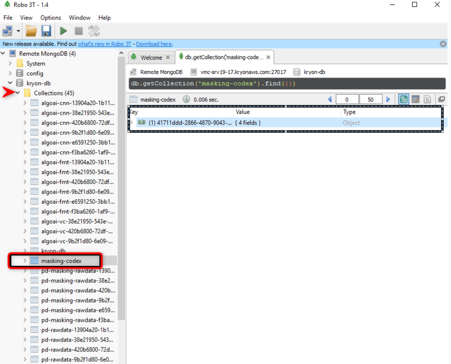The width and height of the screenshot is (451, 364).
Task: Click the Remote MongoDB computer icon in tree
Action: 12,53
